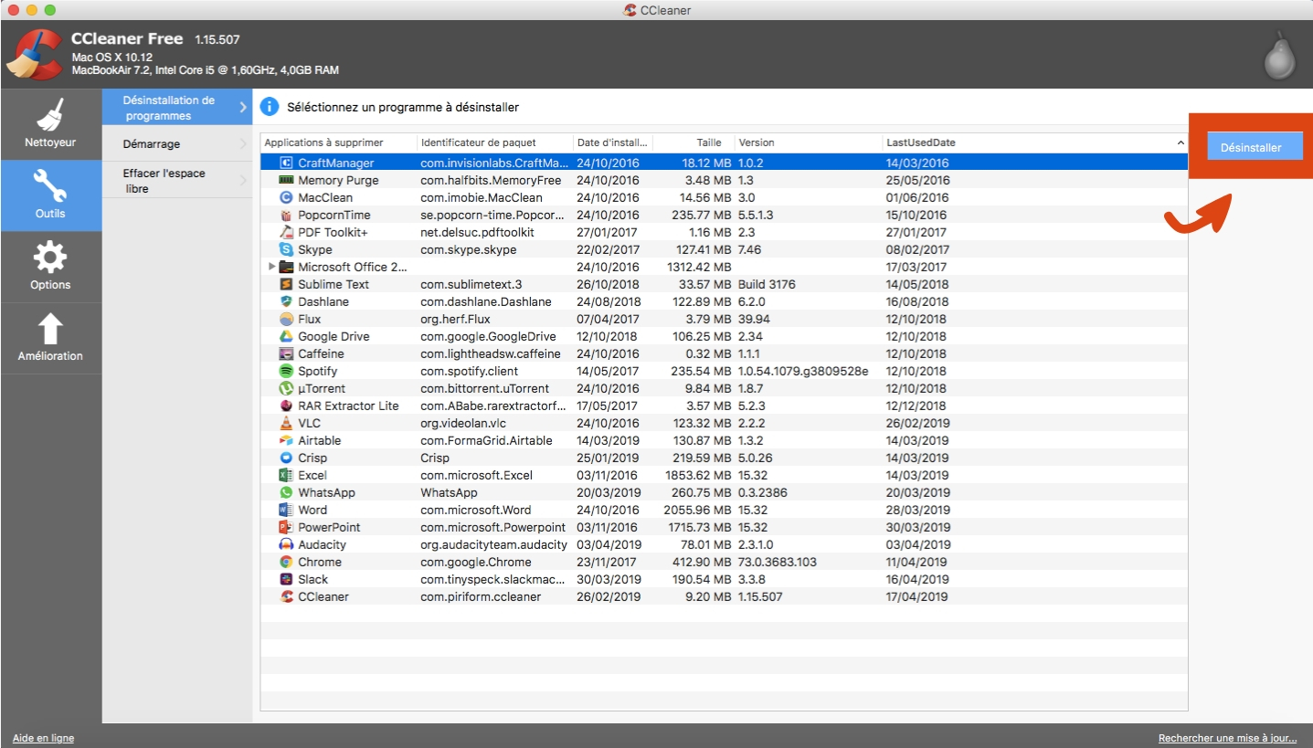The width and height of the screenshot is (1313, 748).
Task: Select the Dashlane app icon
Action: (x=285, y=301)
